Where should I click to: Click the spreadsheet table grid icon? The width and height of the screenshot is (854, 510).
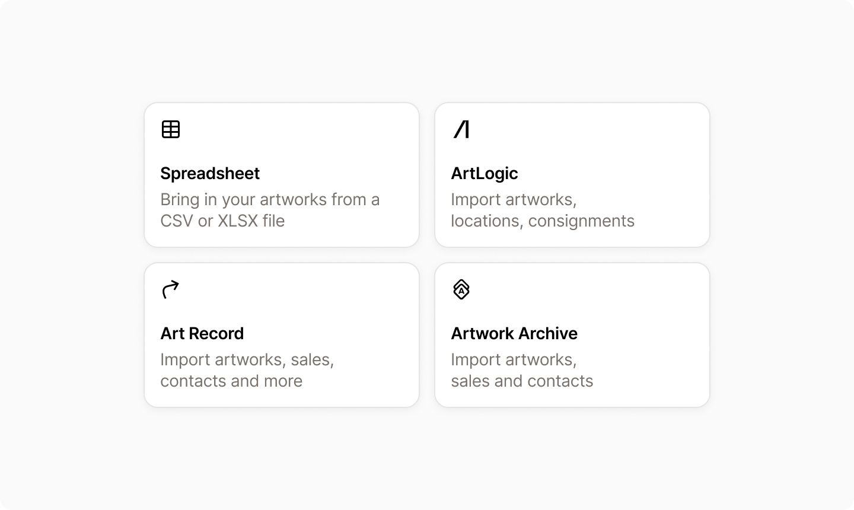(x=171, y=129)
